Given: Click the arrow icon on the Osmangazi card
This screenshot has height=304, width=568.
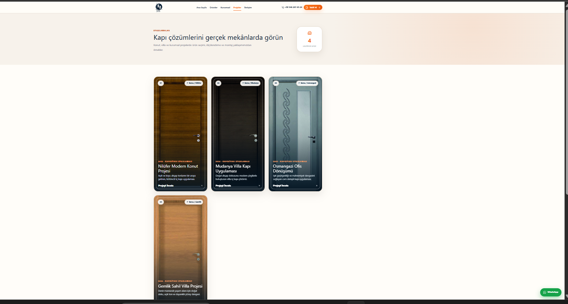Looking at the screenshot, I should [x=316, y=186].
